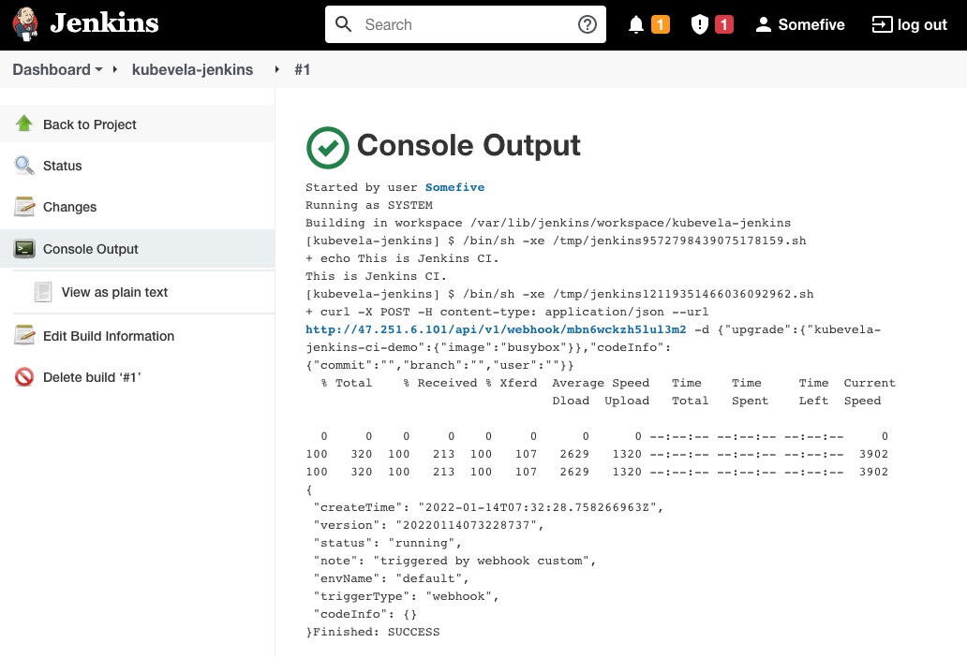Expand the chevron after Dashboard breadcrumb

coord(115,70)
